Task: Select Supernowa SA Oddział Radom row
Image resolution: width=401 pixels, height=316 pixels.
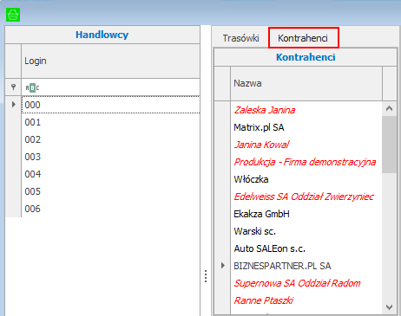Action: pyautogui.click(x=306, y=283)
